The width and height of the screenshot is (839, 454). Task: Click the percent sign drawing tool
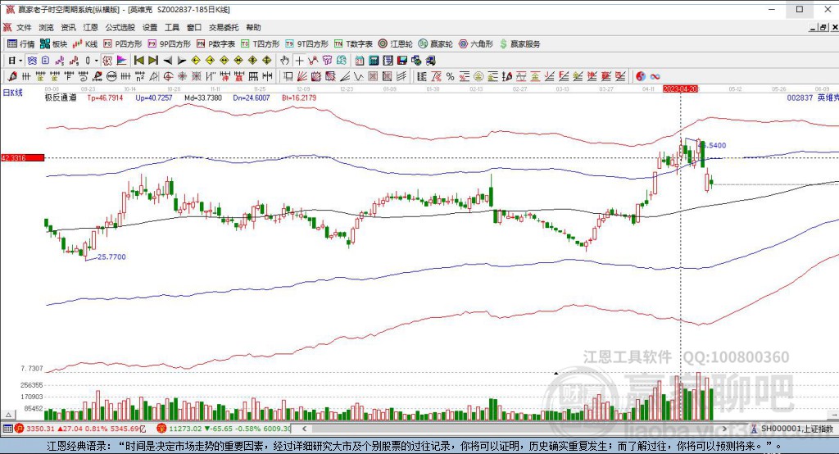tap(450, 76)
